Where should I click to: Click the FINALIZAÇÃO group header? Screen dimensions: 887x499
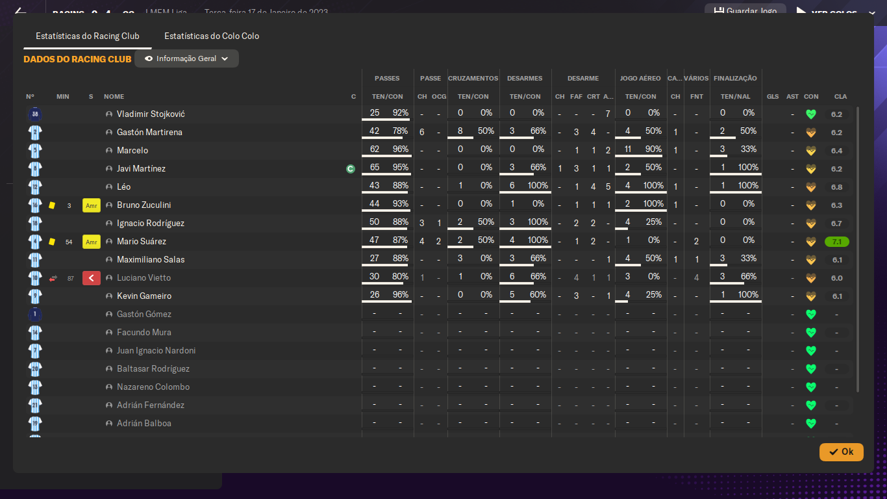(735, 78)
